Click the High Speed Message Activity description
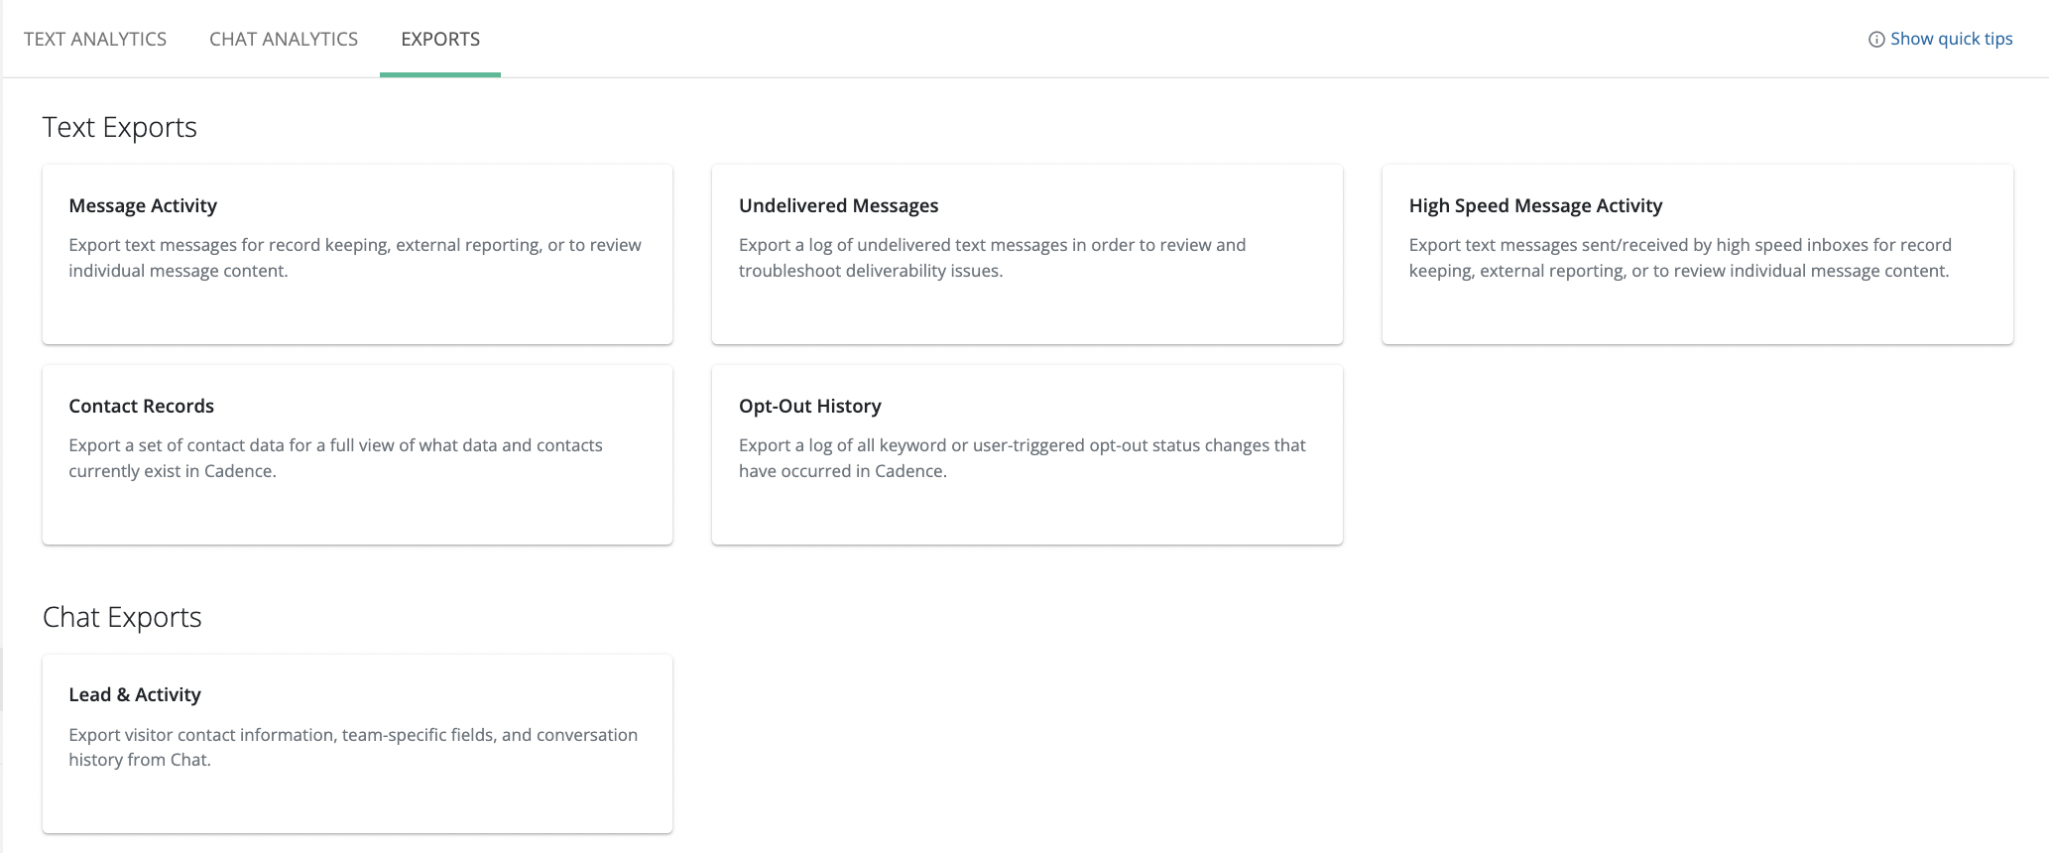The width and height of the screenshot is (2049, 853). [1679, 258]
